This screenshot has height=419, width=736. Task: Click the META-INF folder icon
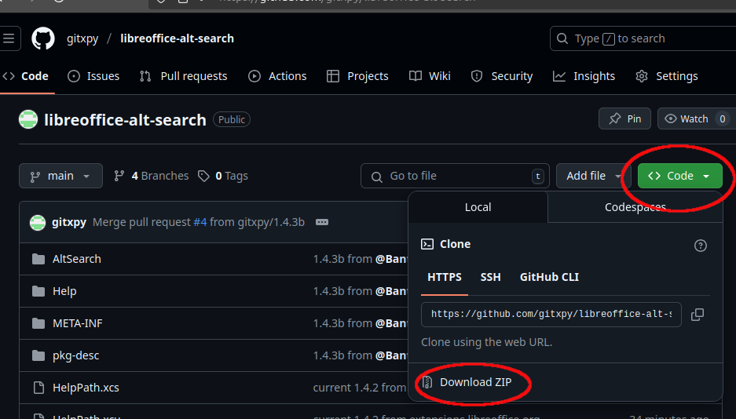point(38,323)
